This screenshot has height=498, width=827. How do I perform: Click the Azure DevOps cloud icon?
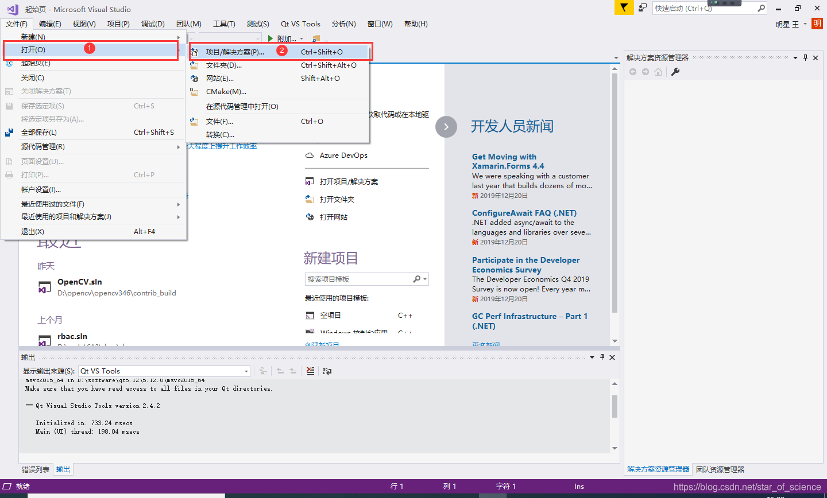coord(310,155)
